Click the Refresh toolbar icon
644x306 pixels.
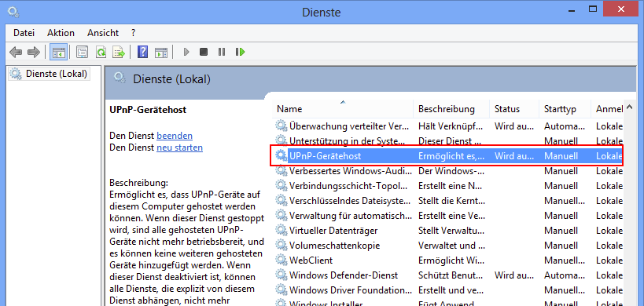(x=101, y=52)
